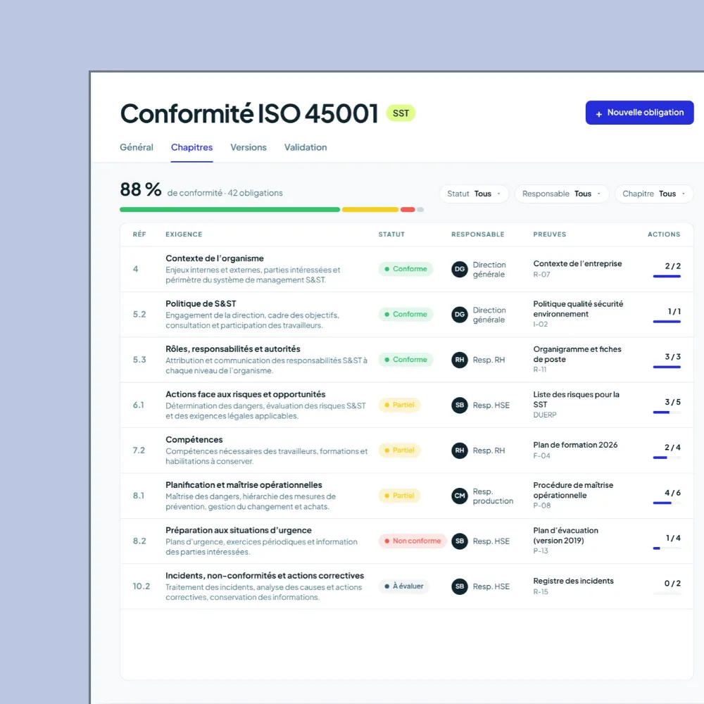This screenshot has height=704, width=704.
Task: Click the evidence "Politique qualité sécurité environnement"
Action: (578, 309)
